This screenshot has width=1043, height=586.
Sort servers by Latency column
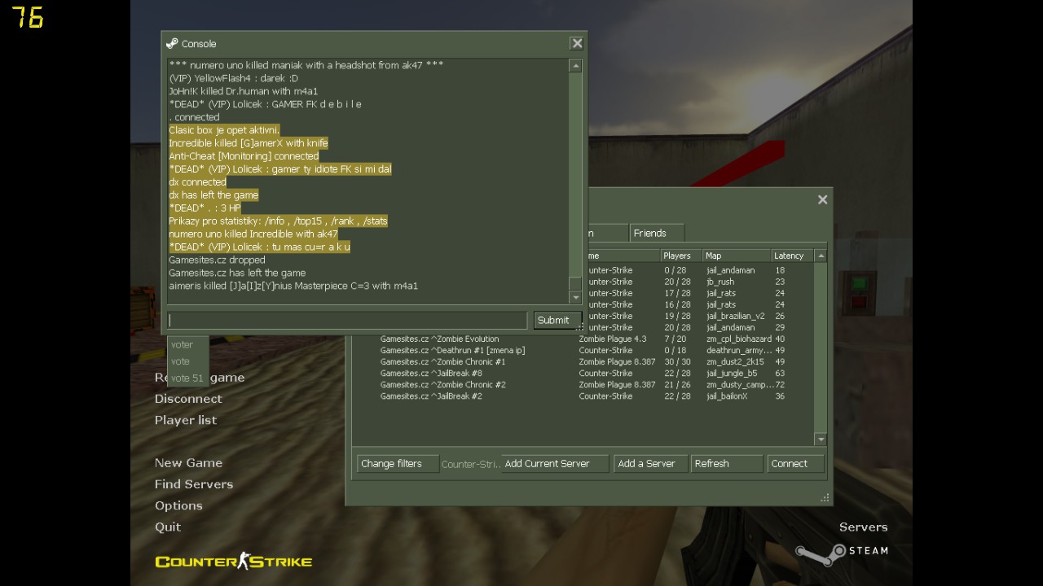[792, 256]
